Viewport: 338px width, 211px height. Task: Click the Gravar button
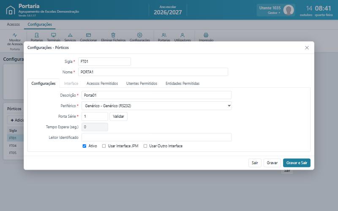coord(272,163)
